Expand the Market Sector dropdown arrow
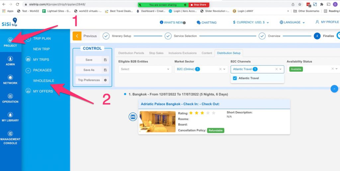 pyautogui.click(x=224, y=69)
